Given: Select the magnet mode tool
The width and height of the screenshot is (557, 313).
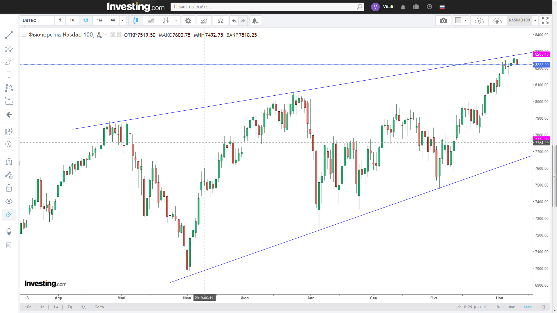Looking at the screenshot, I should [9, 161].
